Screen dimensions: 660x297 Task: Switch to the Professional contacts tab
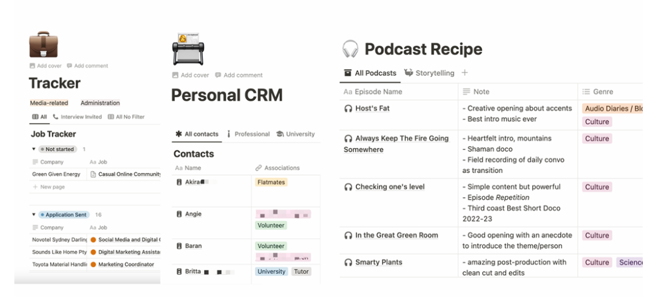click(x=248, y=134)
